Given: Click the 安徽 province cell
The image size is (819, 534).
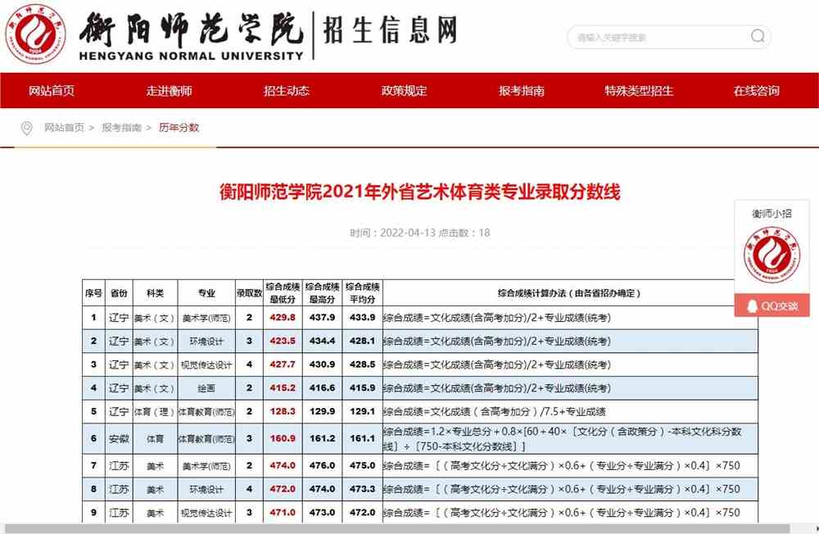Looking at the screenshot, I should (x=119, y=439).
